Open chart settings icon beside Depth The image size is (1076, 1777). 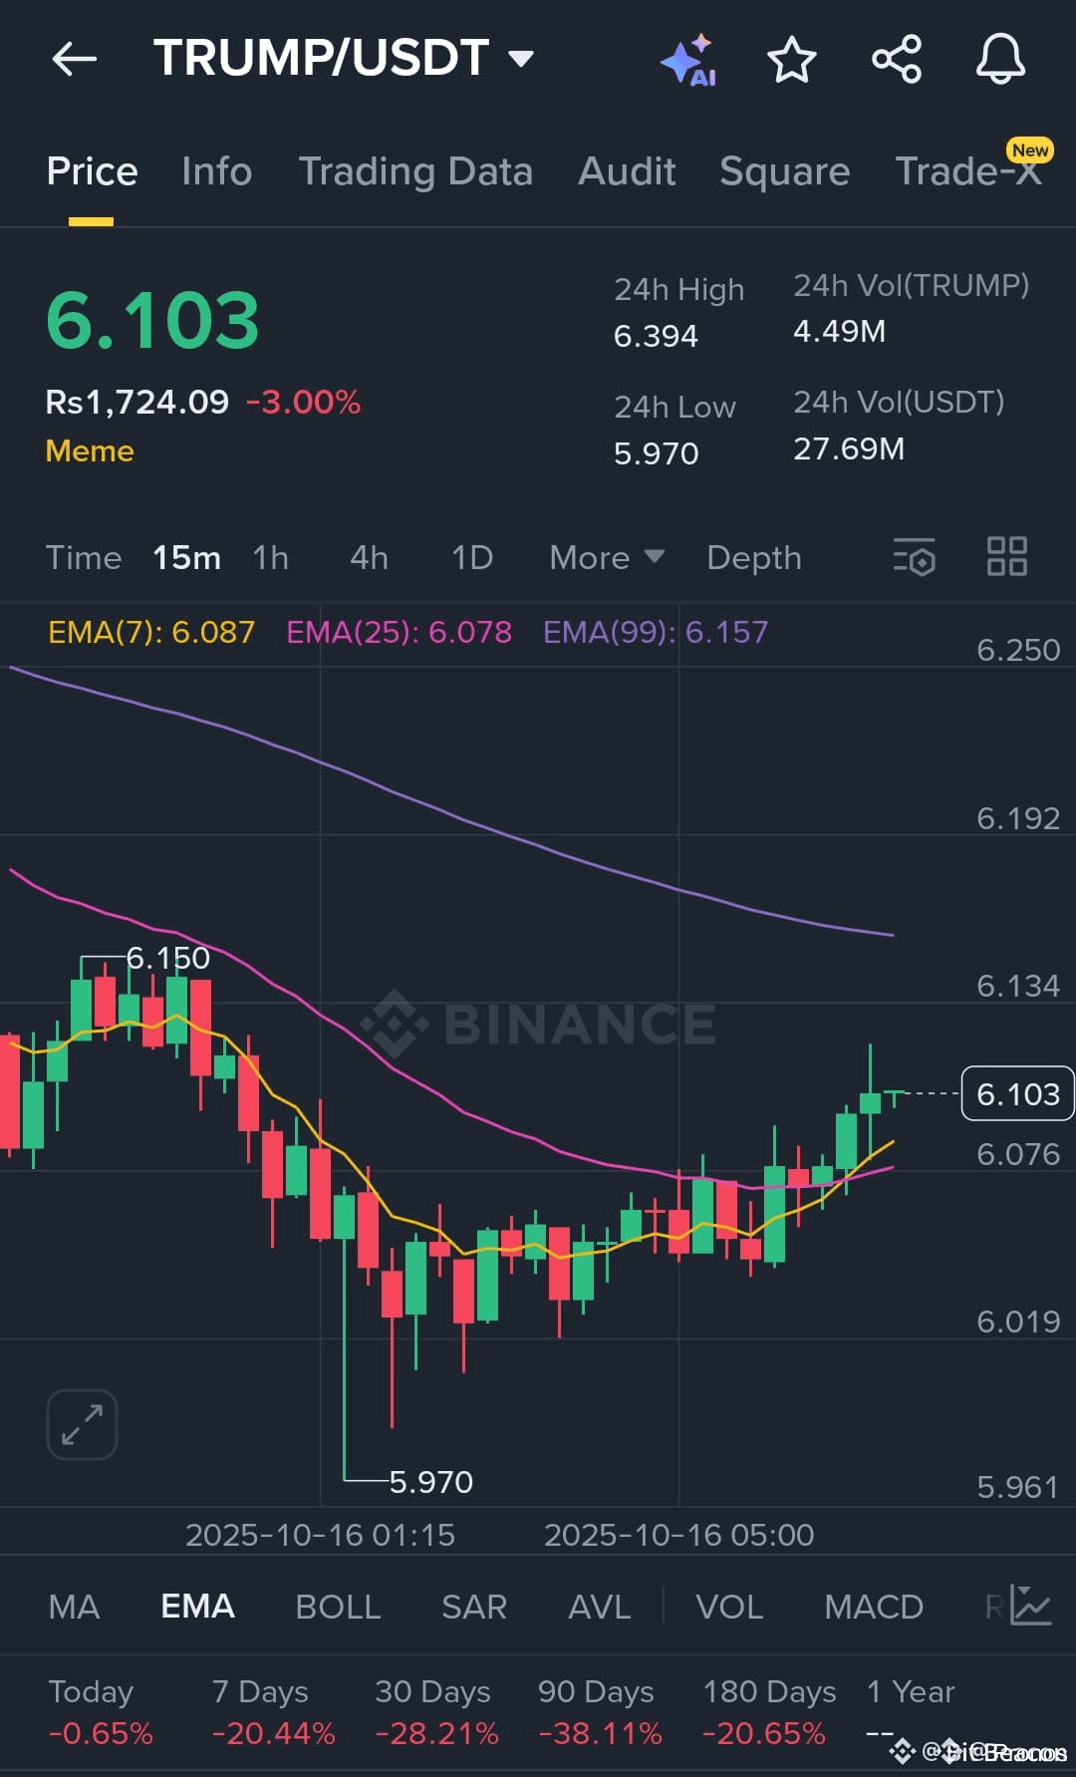click(x=915, y=557)
